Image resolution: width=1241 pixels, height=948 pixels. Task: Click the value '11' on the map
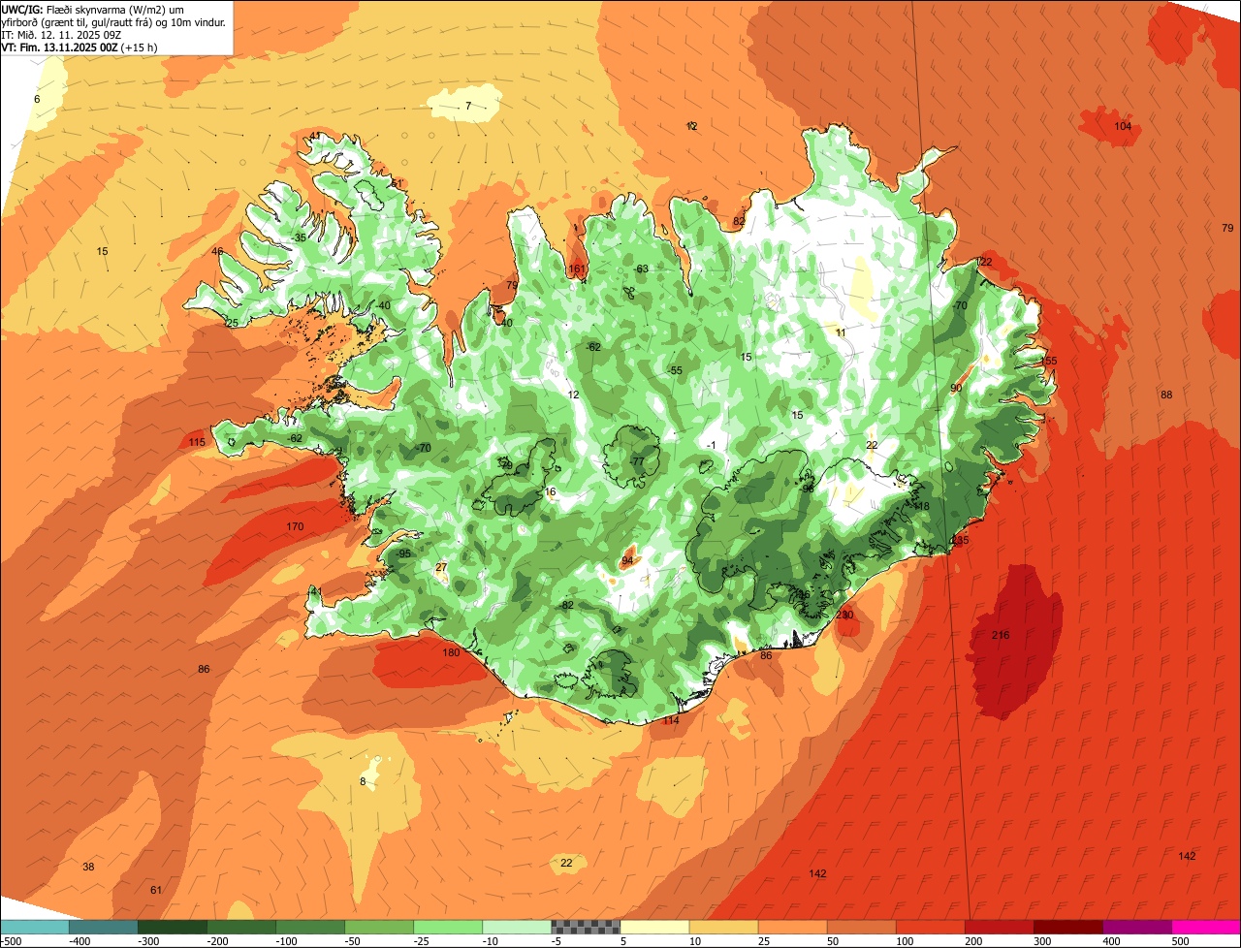click(x=841, y=332)
